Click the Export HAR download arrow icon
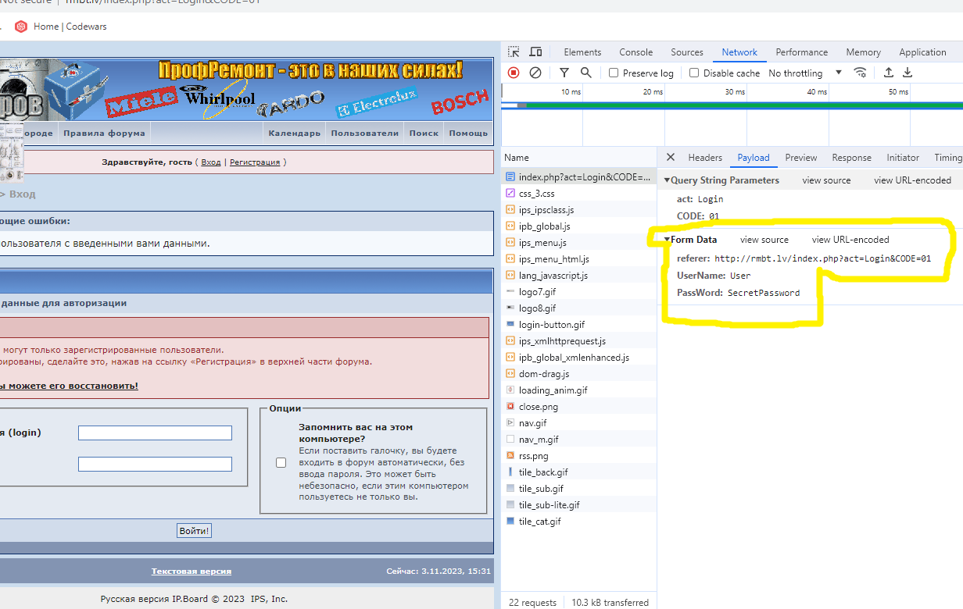 (908, 73)
